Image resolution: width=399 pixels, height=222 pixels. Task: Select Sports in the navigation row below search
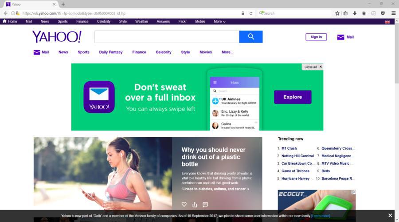83,52
